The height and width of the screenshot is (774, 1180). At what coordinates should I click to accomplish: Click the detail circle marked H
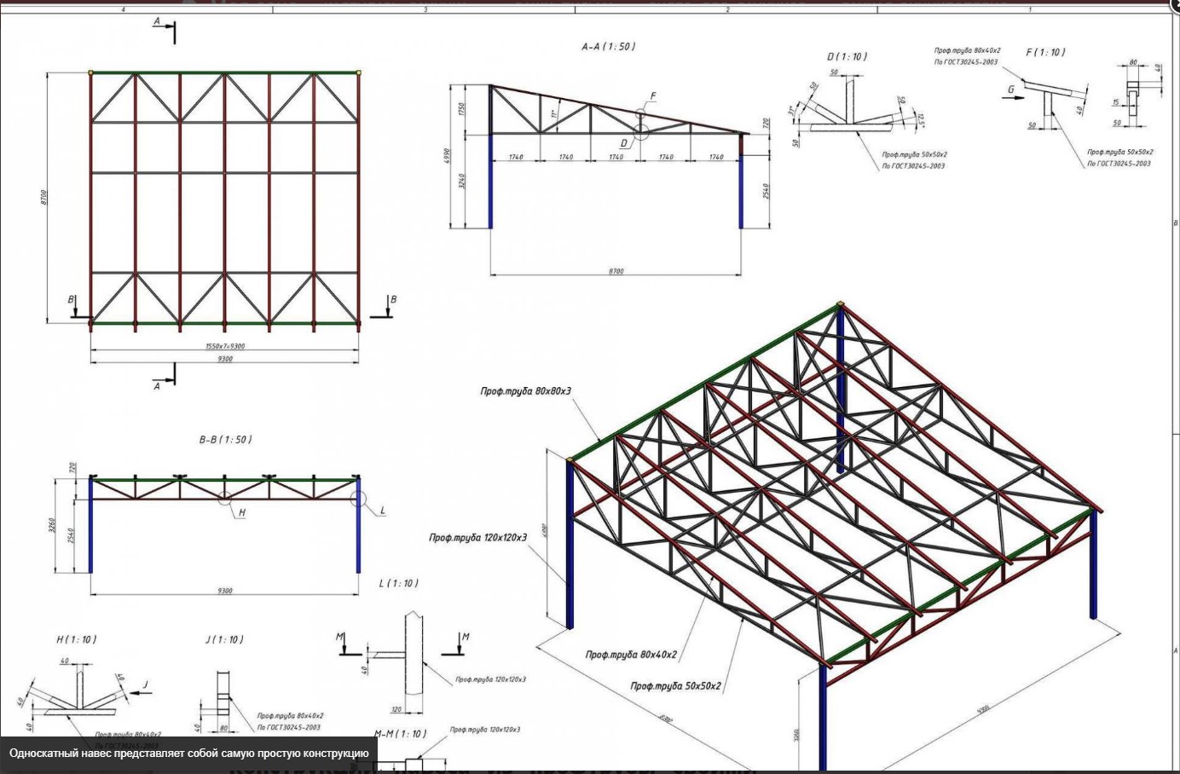pos(224,497)
